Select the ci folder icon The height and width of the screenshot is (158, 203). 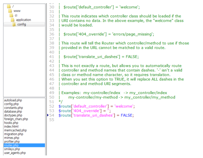click(x=11, y=15)
